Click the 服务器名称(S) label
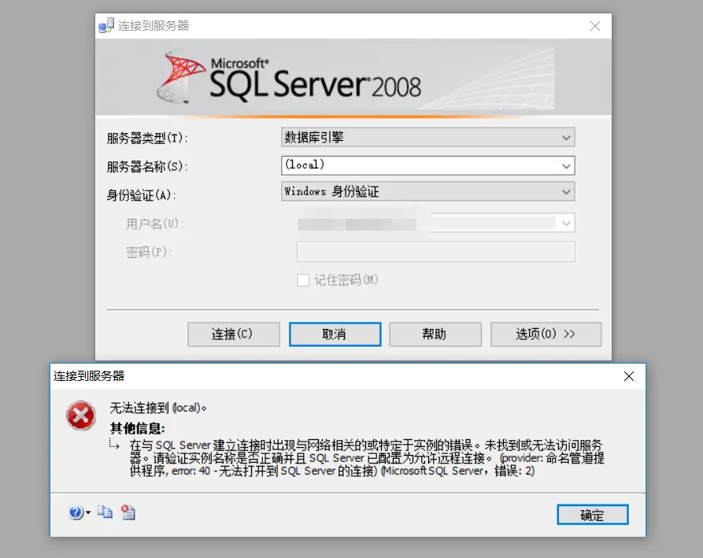Viewport: 703px width, 558px height. coord(147,167)
